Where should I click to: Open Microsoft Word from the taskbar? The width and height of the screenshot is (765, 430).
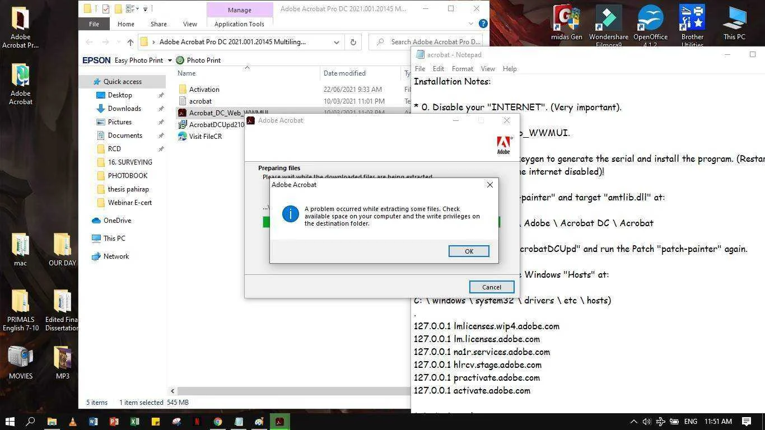click(93, 422)
